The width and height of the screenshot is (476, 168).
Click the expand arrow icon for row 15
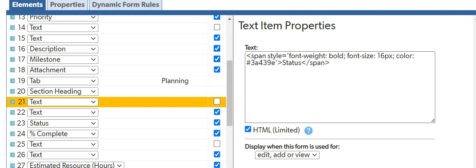(x=12, y=38)
